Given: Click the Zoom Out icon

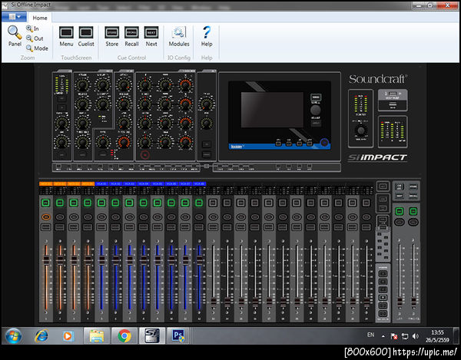Looking at the screenshot, I should coord(30,38).
